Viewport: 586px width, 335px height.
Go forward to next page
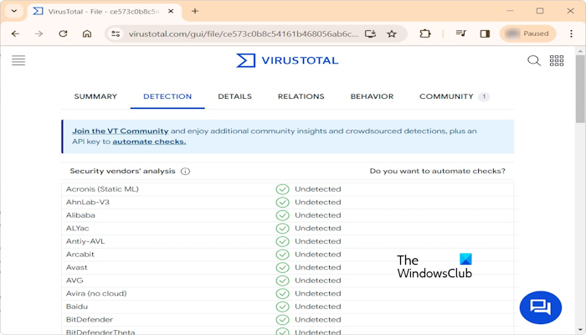(x=39, y=33)
